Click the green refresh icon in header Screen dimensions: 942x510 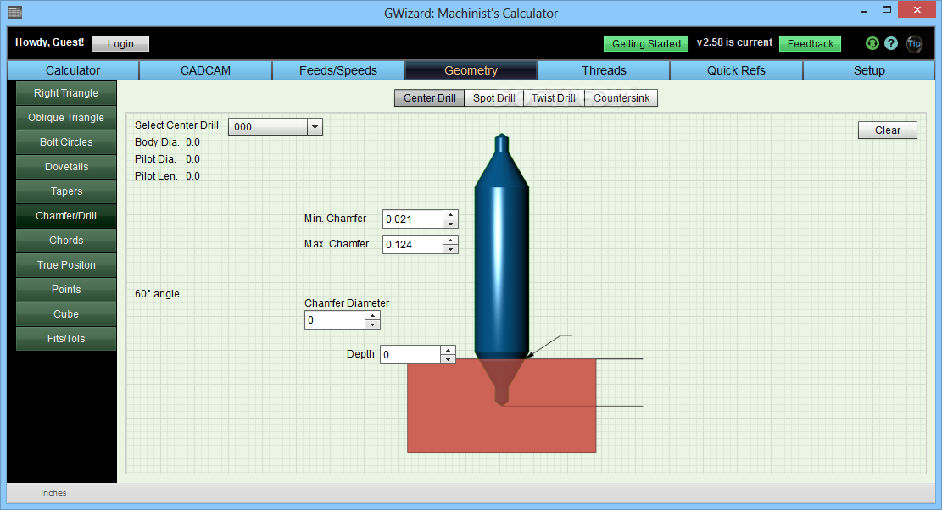pos(872,43)
